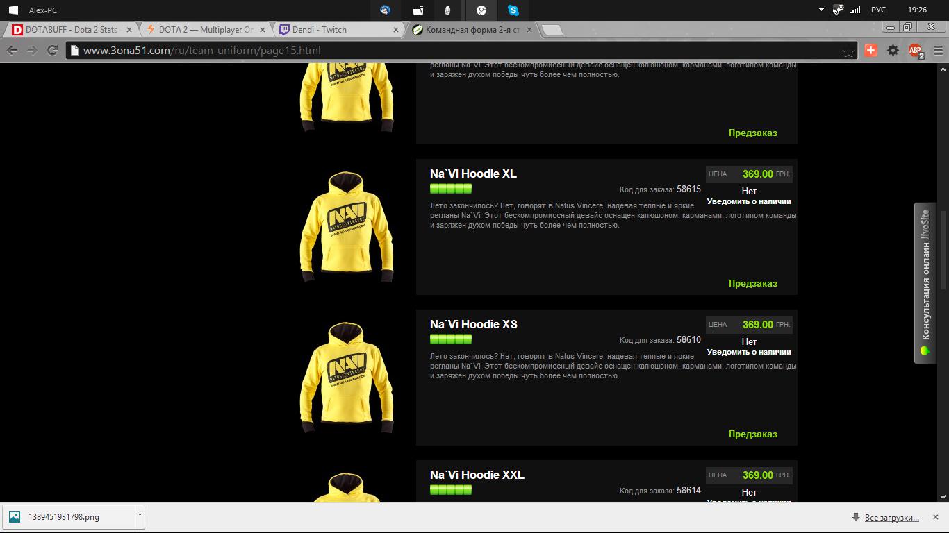The width and height of the screenshot is (949, 533).
Task: Close the downloads bar
Action: click(937, 518)
